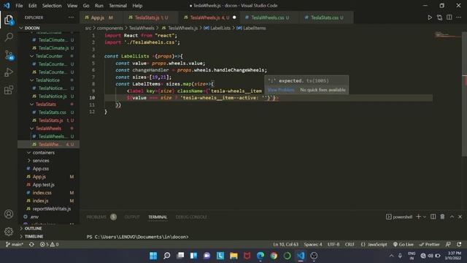
Task: Open the Extensions view
Action: (9, 90)
